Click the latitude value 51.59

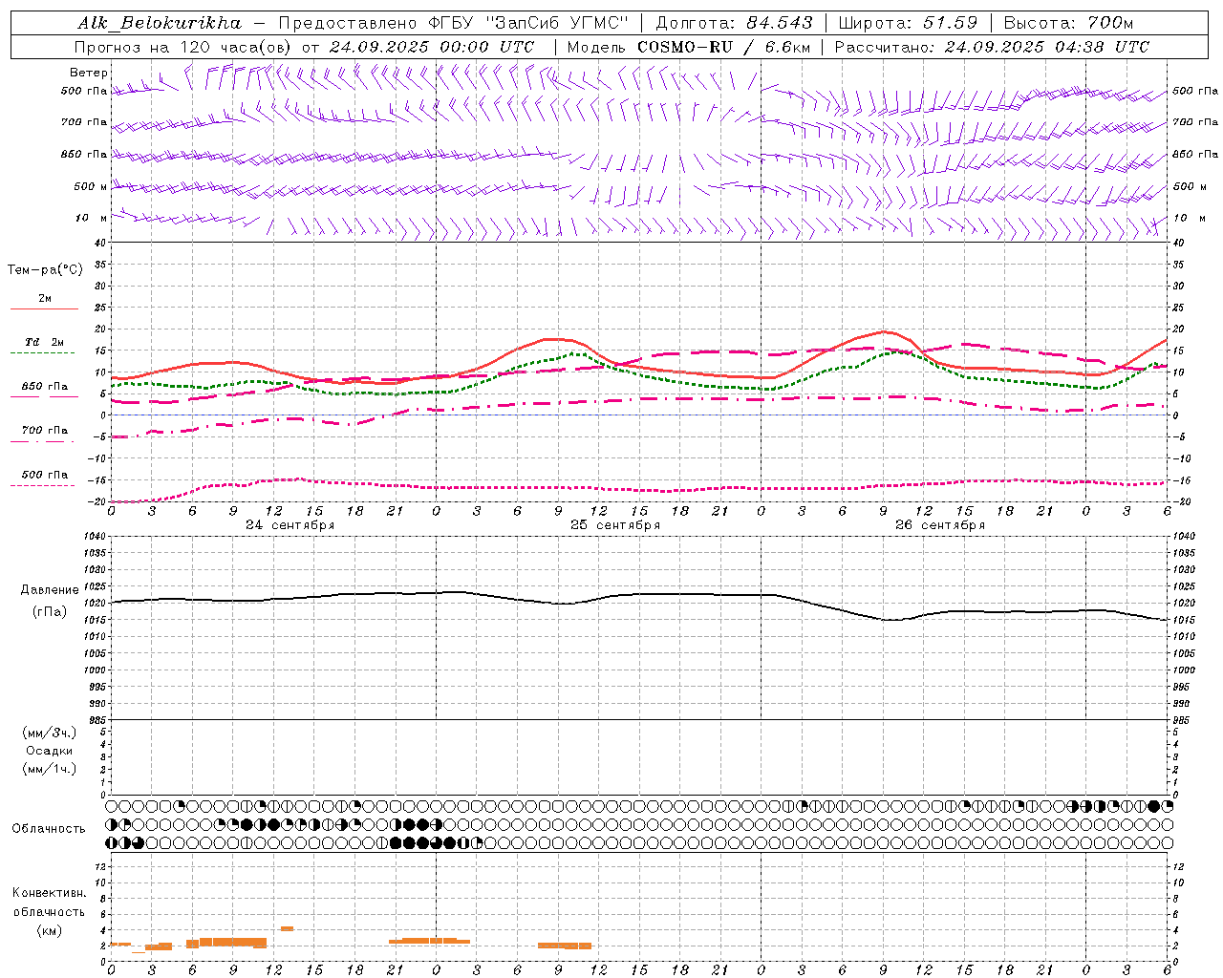(x=950, y=23)
